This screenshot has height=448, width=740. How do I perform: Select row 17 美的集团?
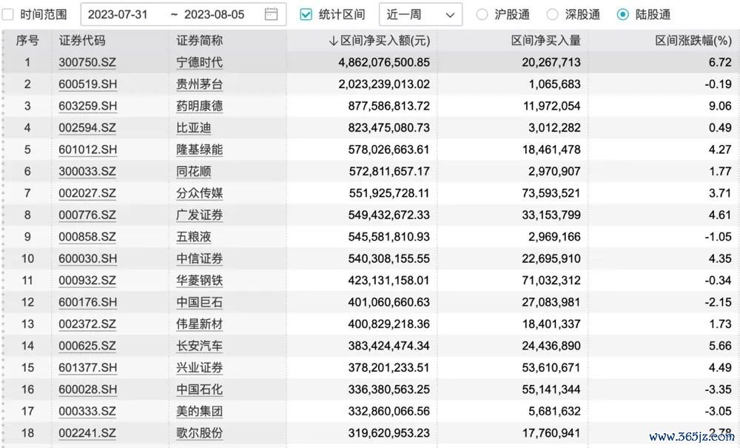click(200, 412)
